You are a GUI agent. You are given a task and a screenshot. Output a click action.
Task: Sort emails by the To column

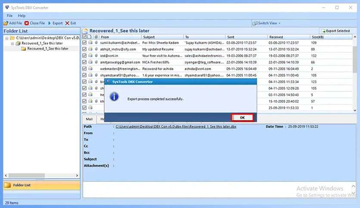(205, 37)
